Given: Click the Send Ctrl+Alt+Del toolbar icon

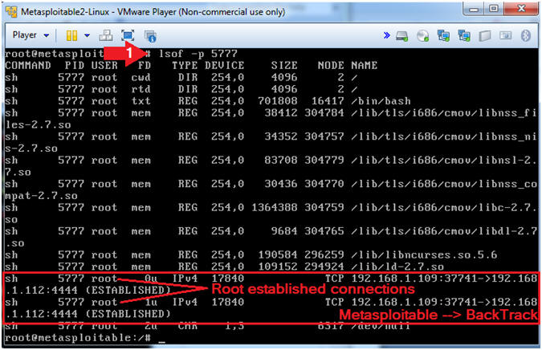Looking at the screenshot, I should (106, 35).
